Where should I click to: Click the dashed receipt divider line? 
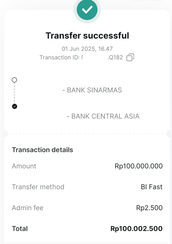[87, 134]
